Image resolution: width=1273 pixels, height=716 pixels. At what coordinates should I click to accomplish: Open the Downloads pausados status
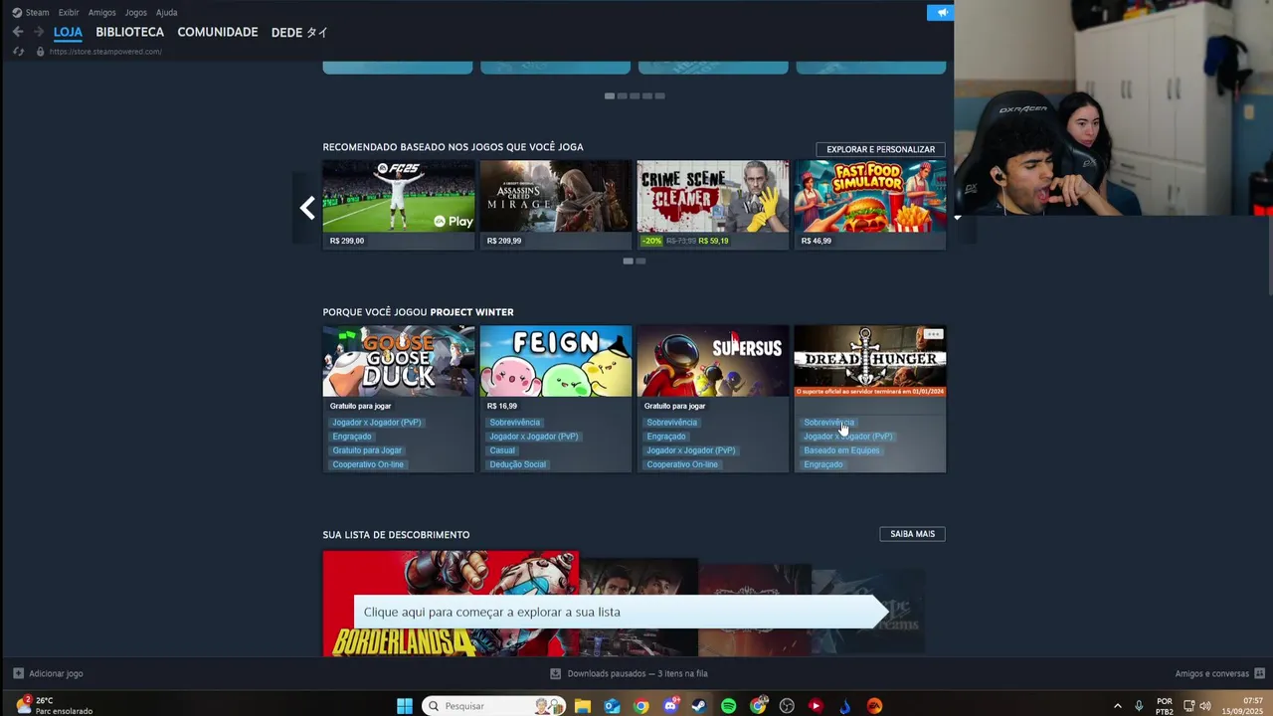pyautogui.click(x=629, y=673)
